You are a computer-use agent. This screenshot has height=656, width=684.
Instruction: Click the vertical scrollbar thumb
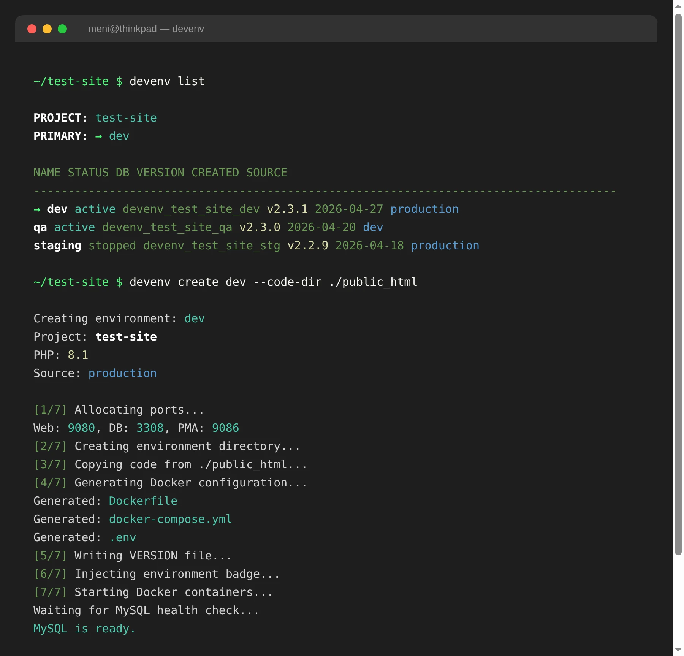(x=678, y=284)
